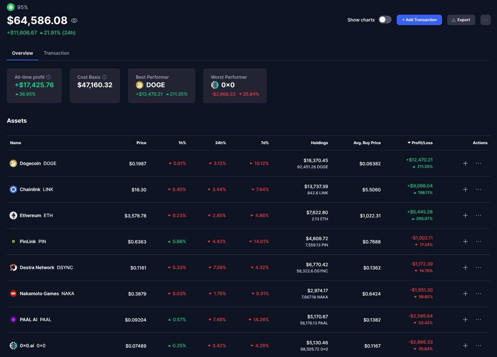The image size is (497, 357).
Task: Click the PAAL AI coin icon
Action: tap(13, 320)
